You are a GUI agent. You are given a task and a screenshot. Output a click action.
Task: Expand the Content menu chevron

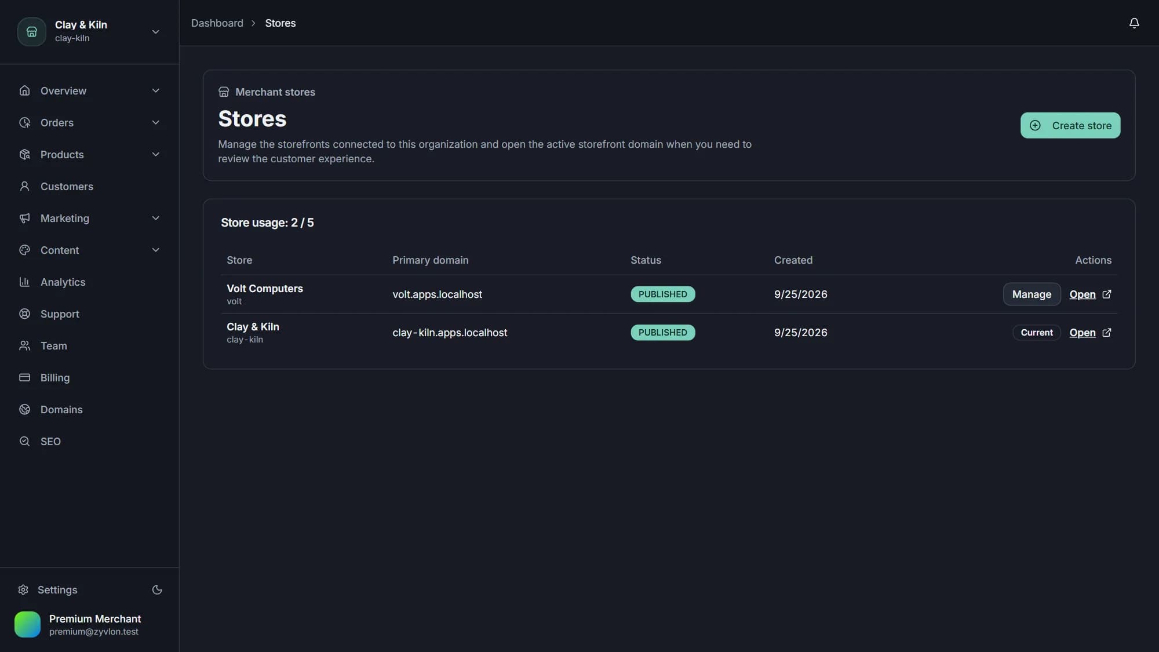[x=155, y=250]
